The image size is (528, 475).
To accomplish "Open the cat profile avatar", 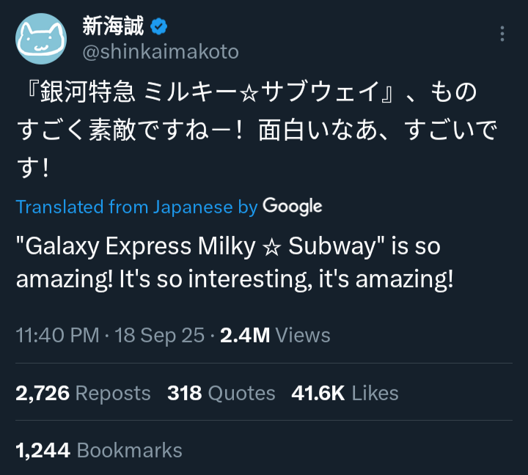I will point(42,39).
